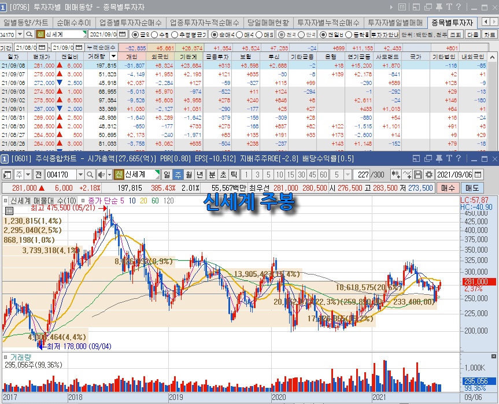Screen dimensions: 499x404
Task: Switch chart to 월 monthly period
Action: tap(189, 175)
